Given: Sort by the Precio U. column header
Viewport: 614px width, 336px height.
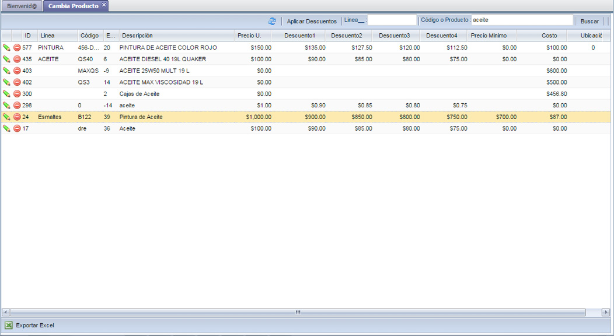Looking at the screenshot, I should click(x=249, y=36).
